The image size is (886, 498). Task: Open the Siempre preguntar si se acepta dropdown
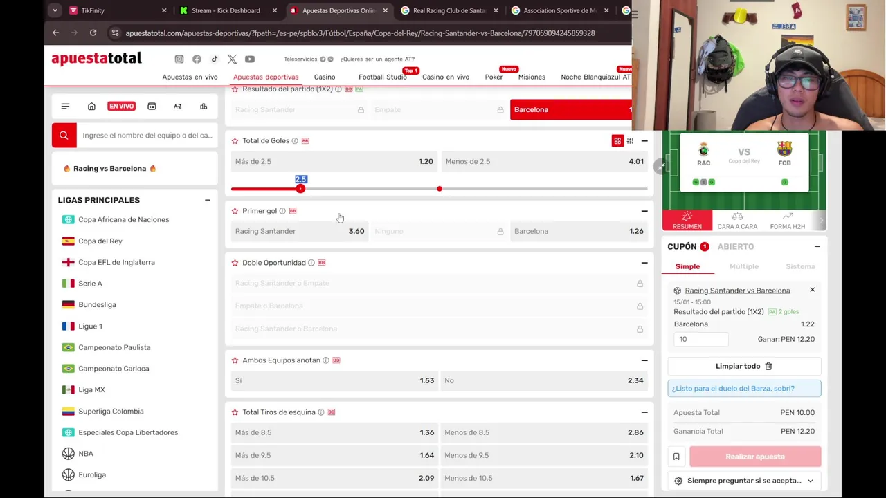coord(744,481)
